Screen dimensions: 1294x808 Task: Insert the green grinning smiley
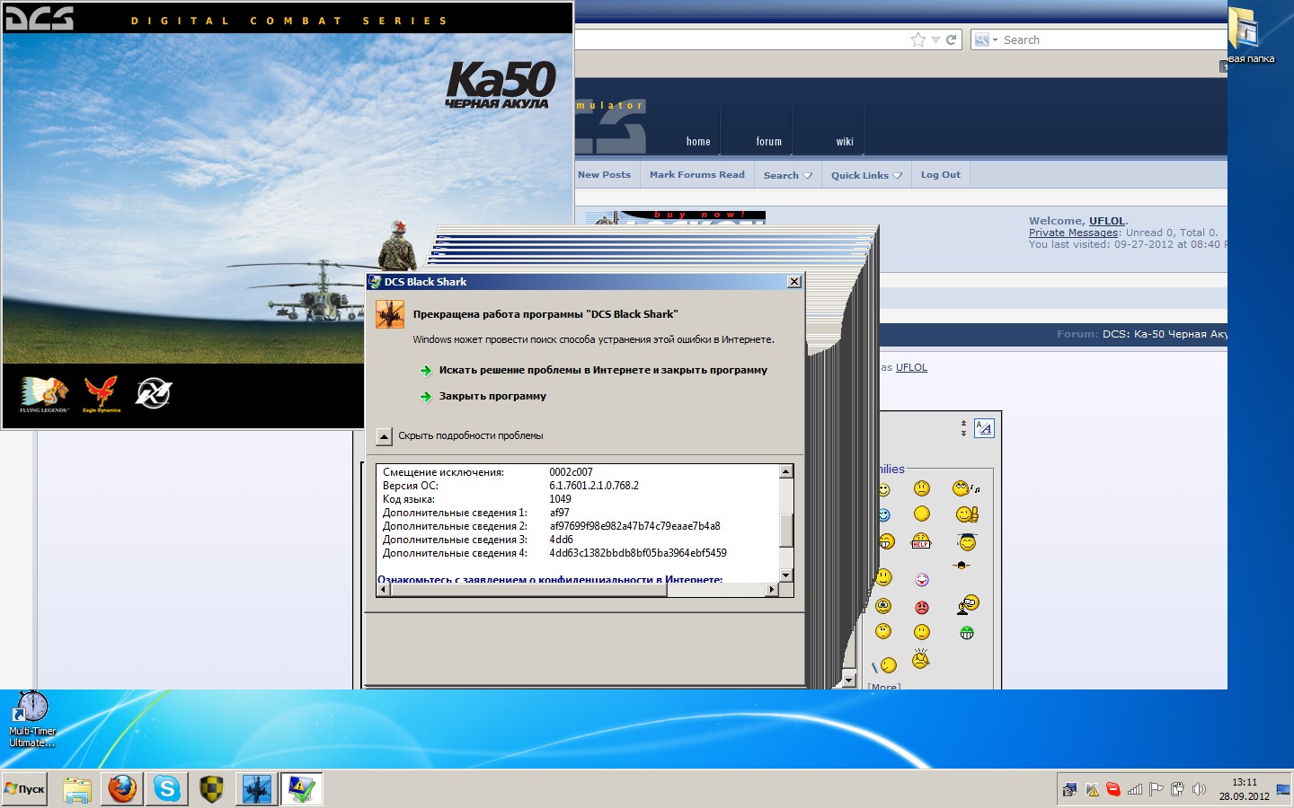click(967, 633)
